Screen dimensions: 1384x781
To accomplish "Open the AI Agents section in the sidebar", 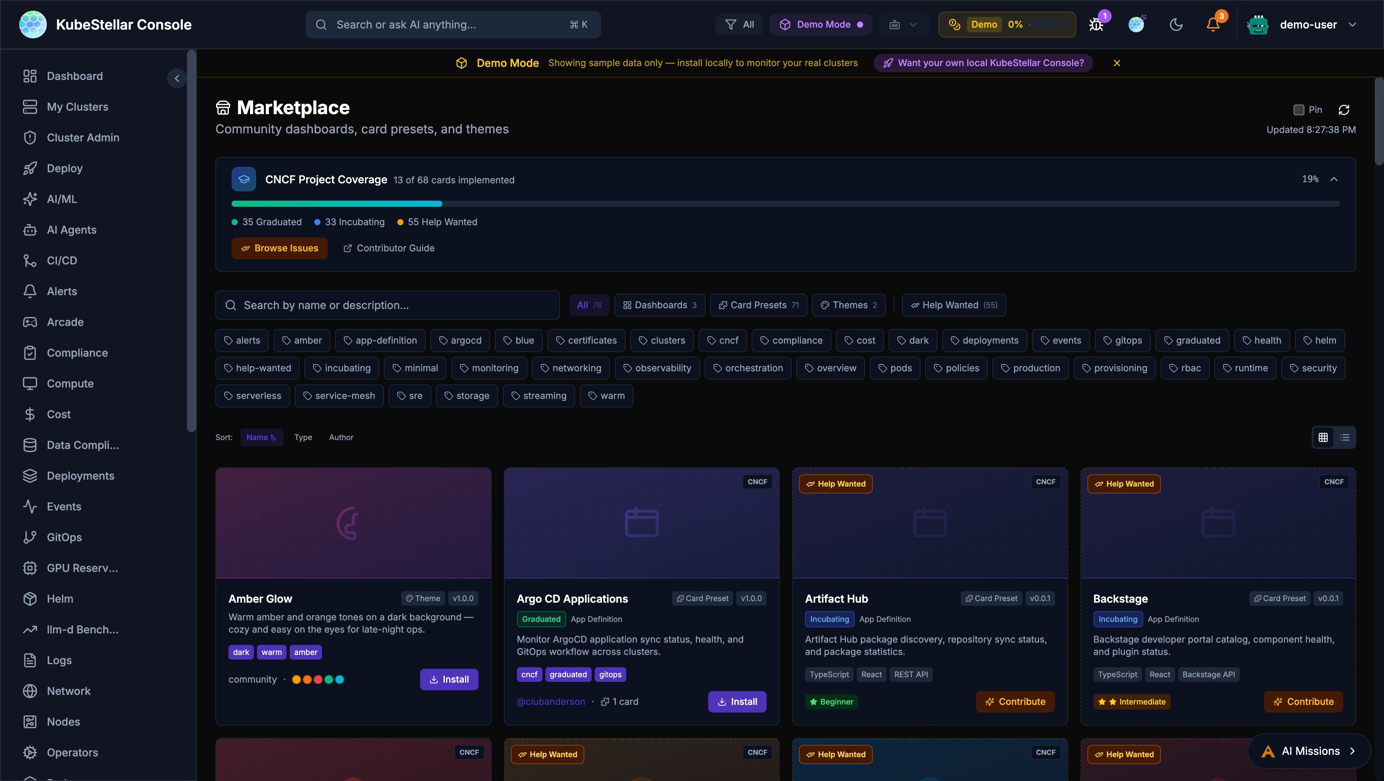I will [x=72, y=230].
